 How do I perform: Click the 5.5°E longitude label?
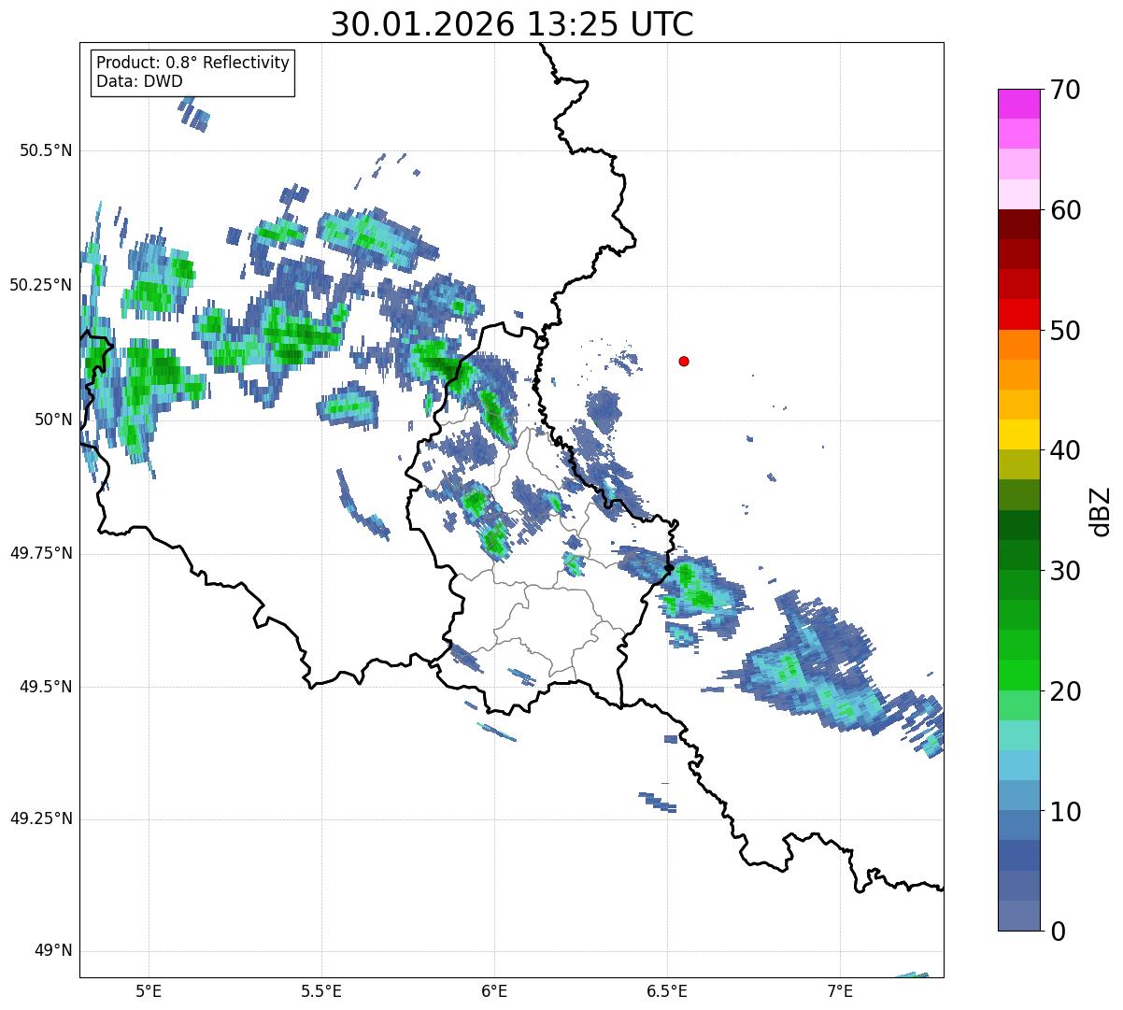click(321, 990)
